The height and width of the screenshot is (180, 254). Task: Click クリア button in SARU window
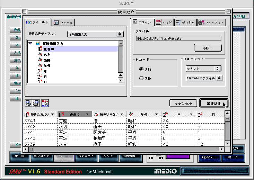click(108, 157)
